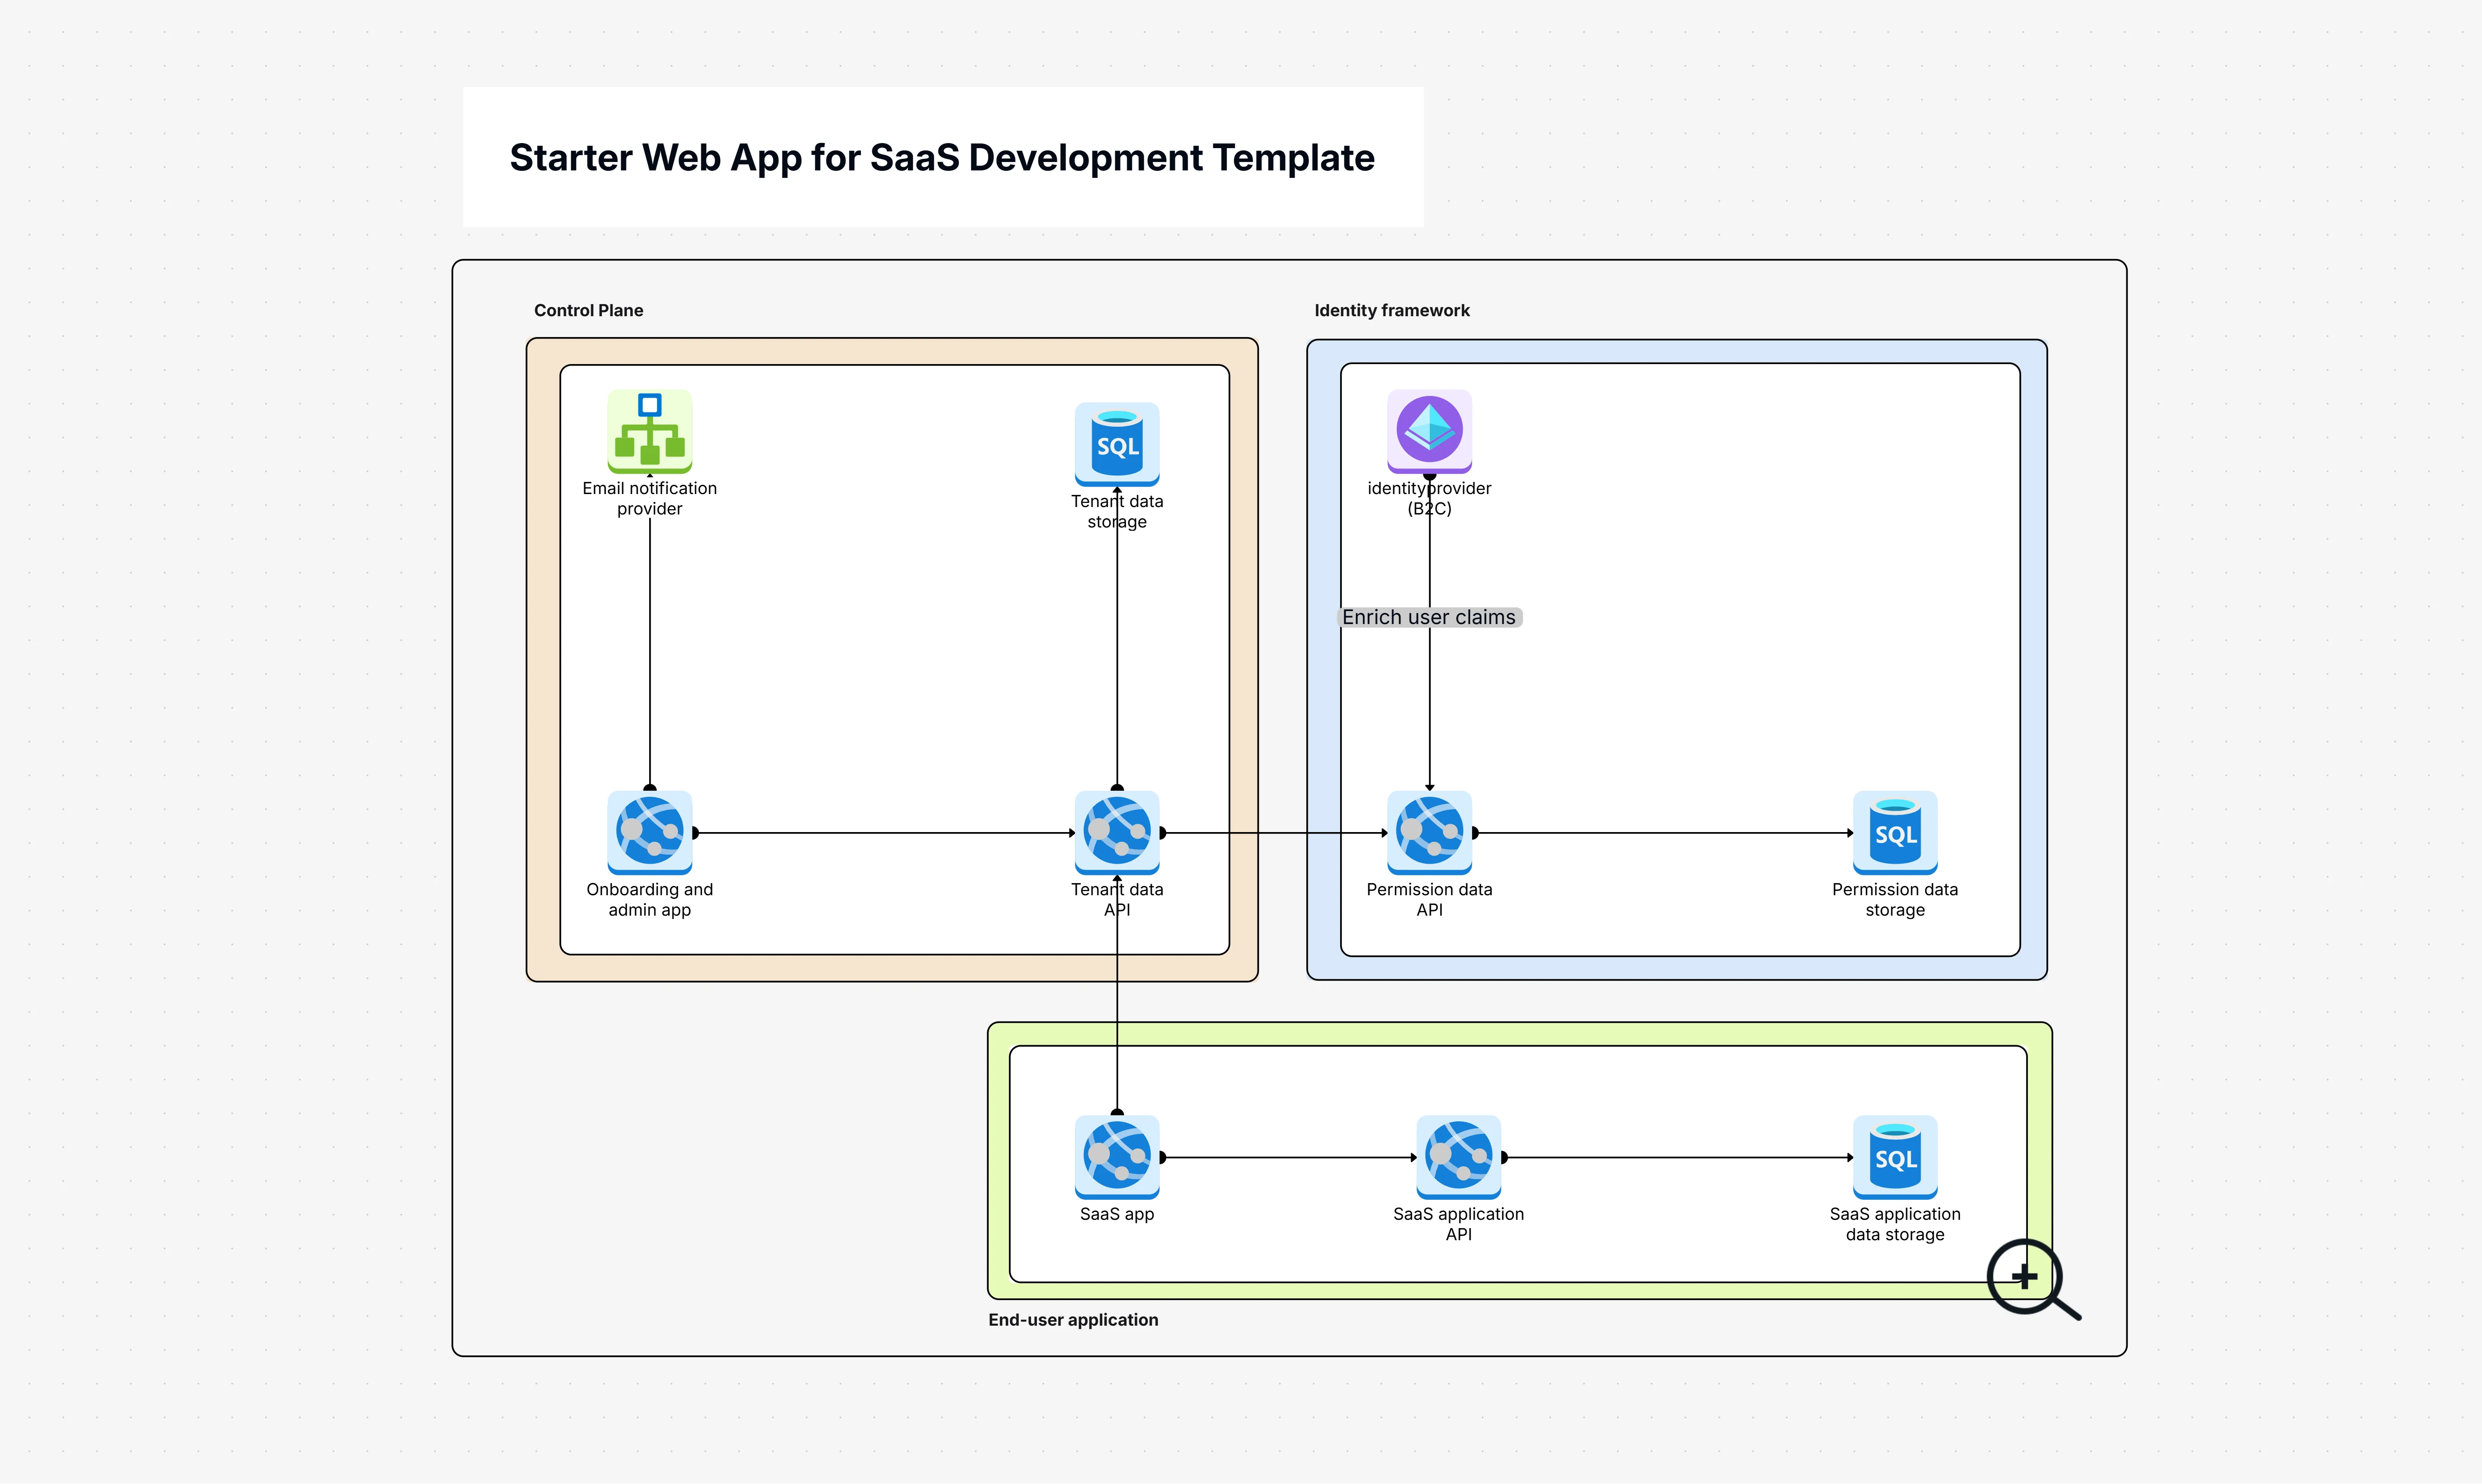Click the Tenant data API icon

[1117, 832]
